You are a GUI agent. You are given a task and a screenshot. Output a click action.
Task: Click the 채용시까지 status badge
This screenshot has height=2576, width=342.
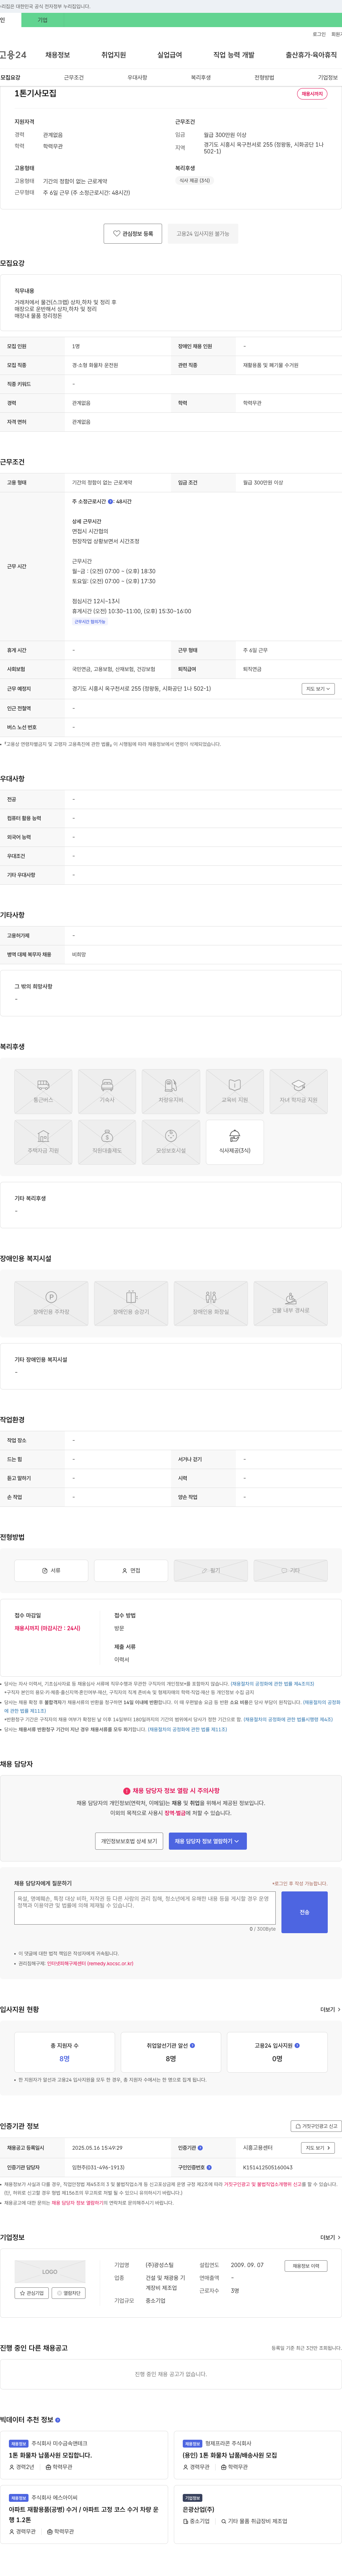pyautogui.click(x=312, y=94)
